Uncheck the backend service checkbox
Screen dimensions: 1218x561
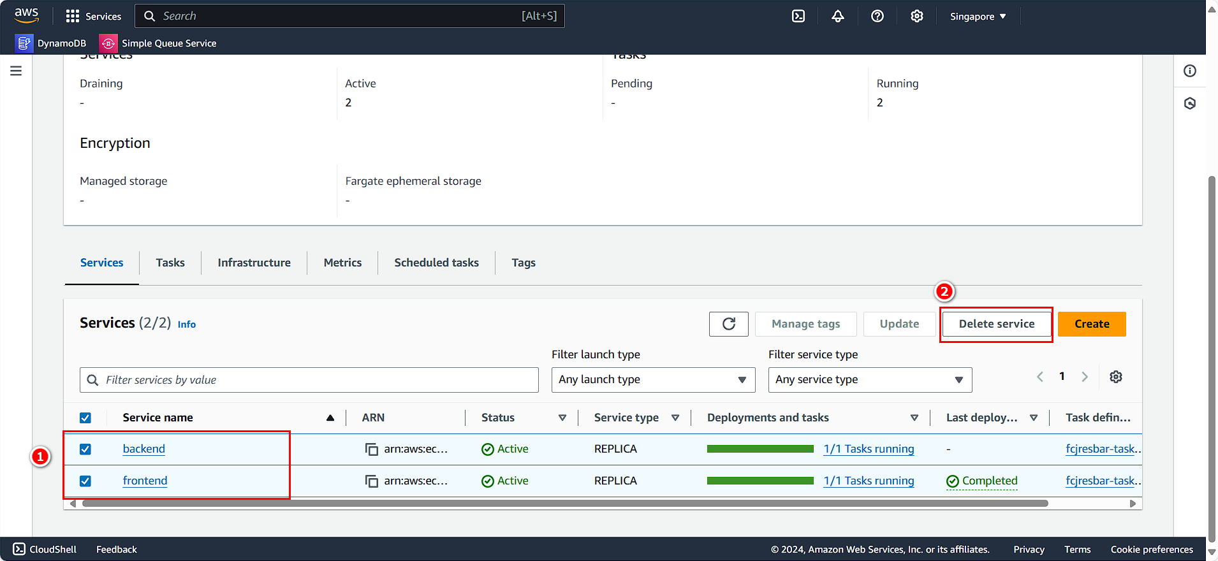tap(85, 449)
